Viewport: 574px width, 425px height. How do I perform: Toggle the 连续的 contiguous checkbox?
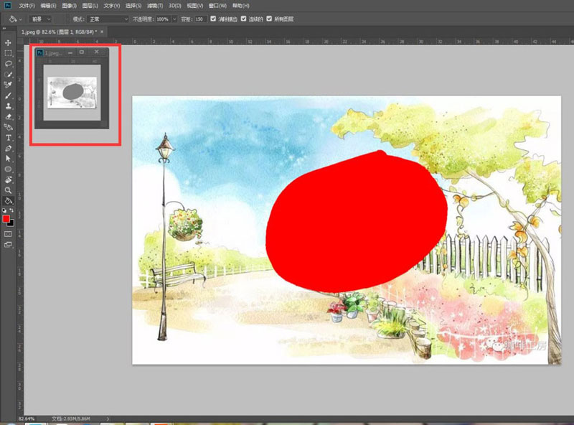pyautogui.click(x=244, y=19)
